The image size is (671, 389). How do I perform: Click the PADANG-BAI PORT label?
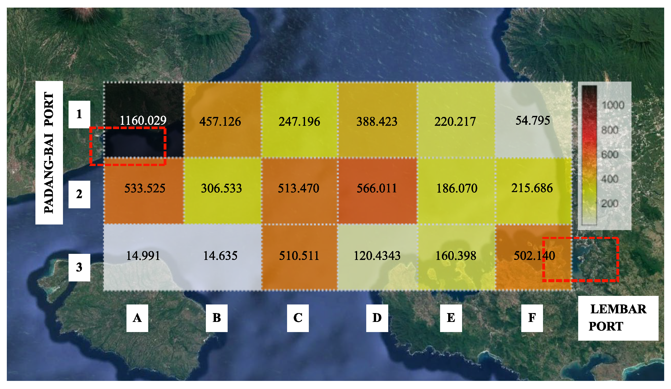pos(49,153)
